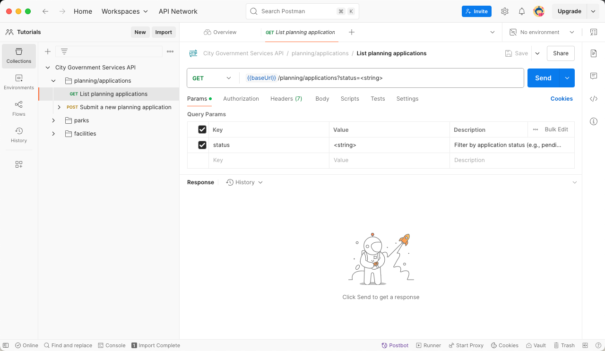Click the Share button
605x351 pixels.
(x=561, y=53)
